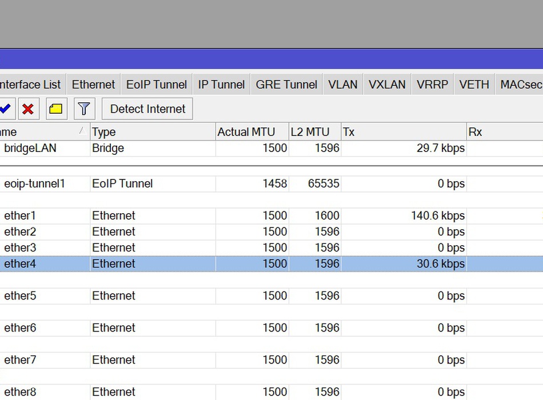Click the red X Disable icon
The image size is (543, 400).
(x=28, y=109)
